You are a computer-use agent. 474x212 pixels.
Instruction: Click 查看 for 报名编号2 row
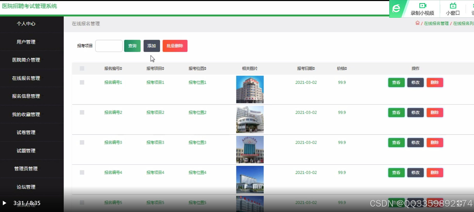396,113
